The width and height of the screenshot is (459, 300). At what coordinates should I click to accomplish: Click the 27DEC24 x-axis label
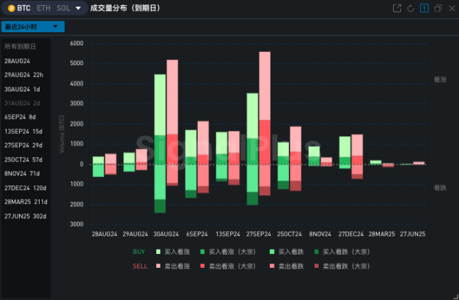point(351,234)
